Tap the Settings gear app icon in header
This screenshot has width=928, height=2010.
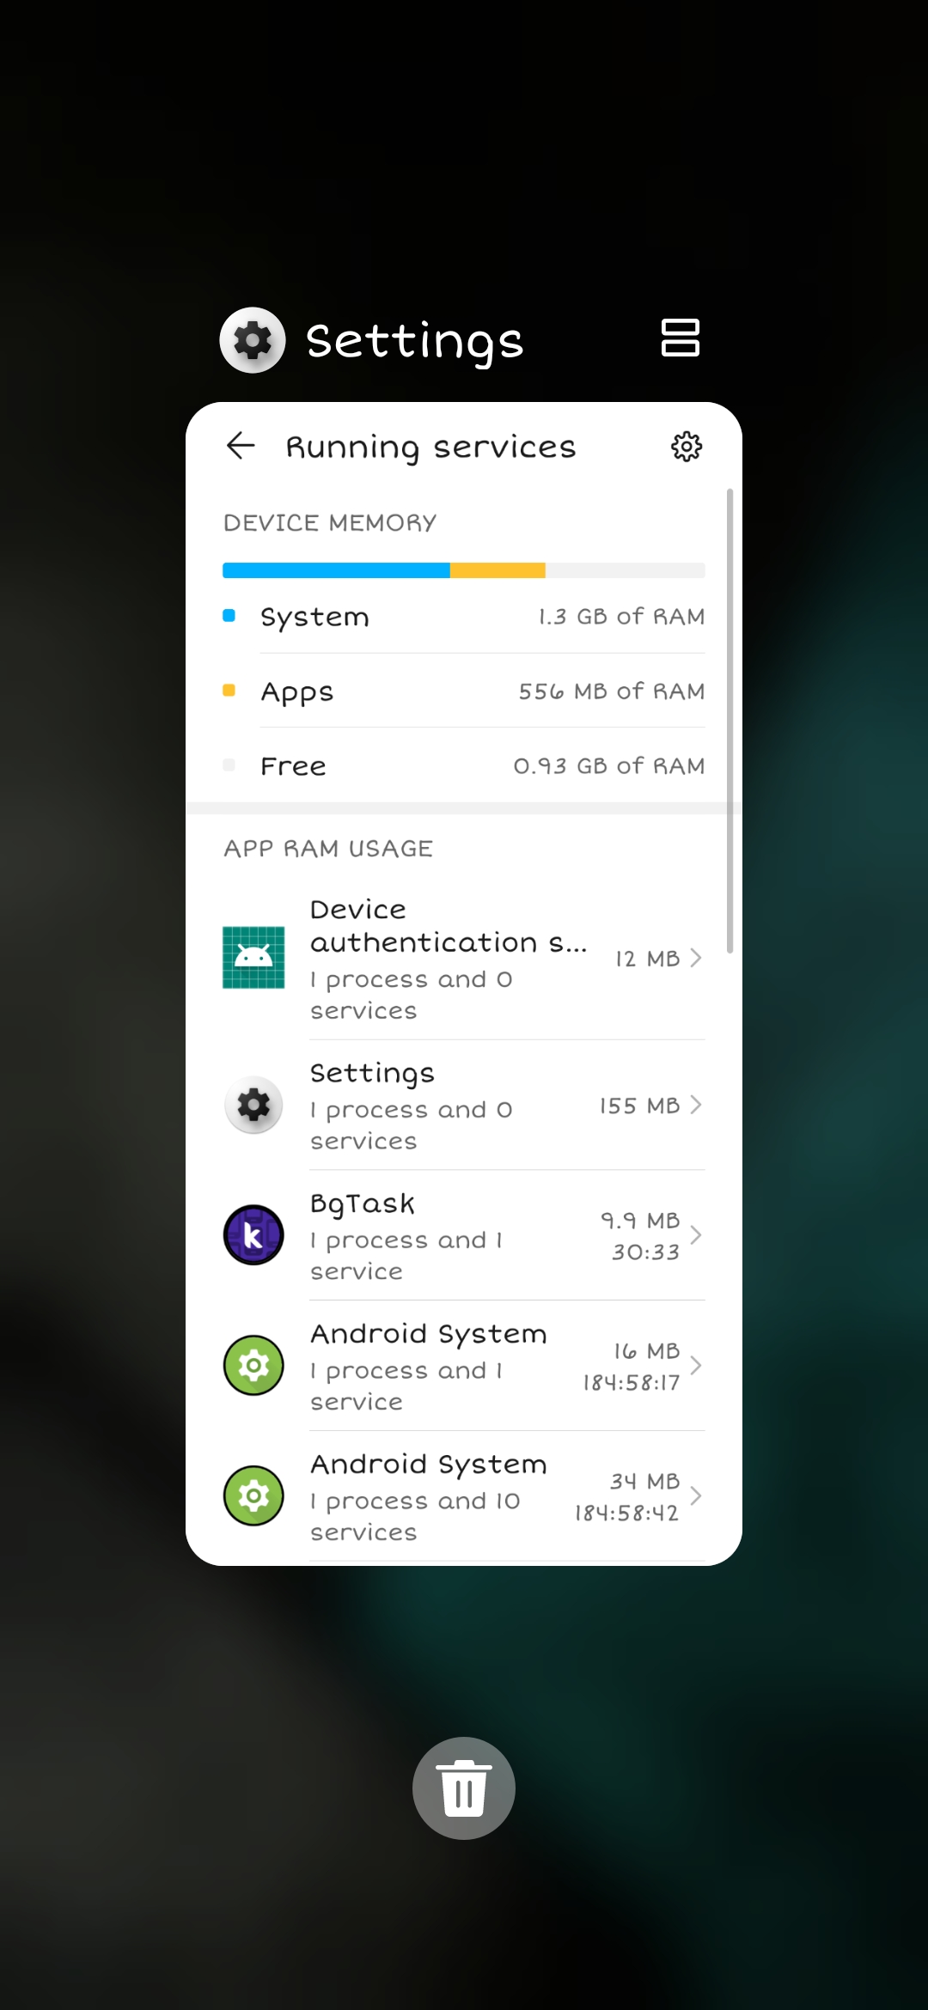(x=253, y=340)
